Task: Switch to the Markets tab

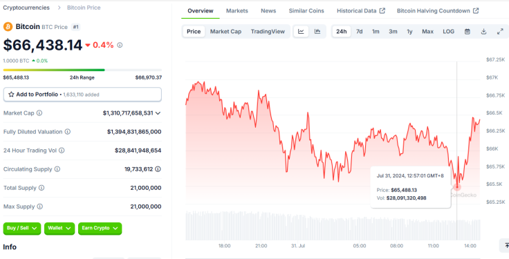Action: coord(237,10)
